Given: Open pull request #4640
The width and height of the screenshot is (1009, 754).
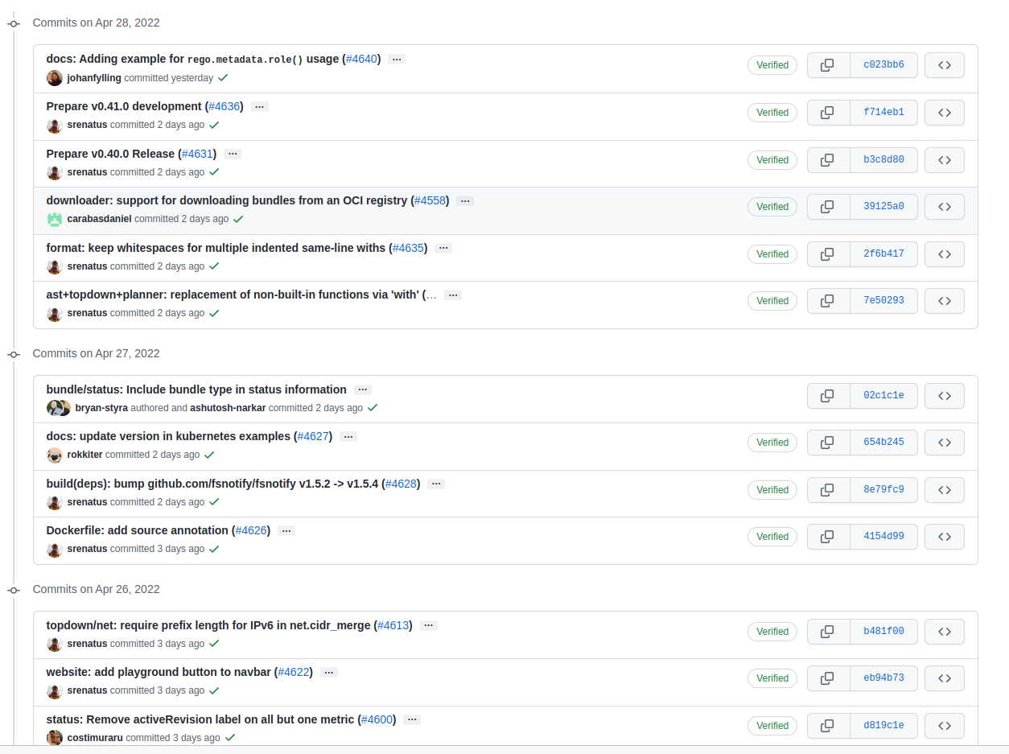Looking at the screenshot, I should coord(361,59).
